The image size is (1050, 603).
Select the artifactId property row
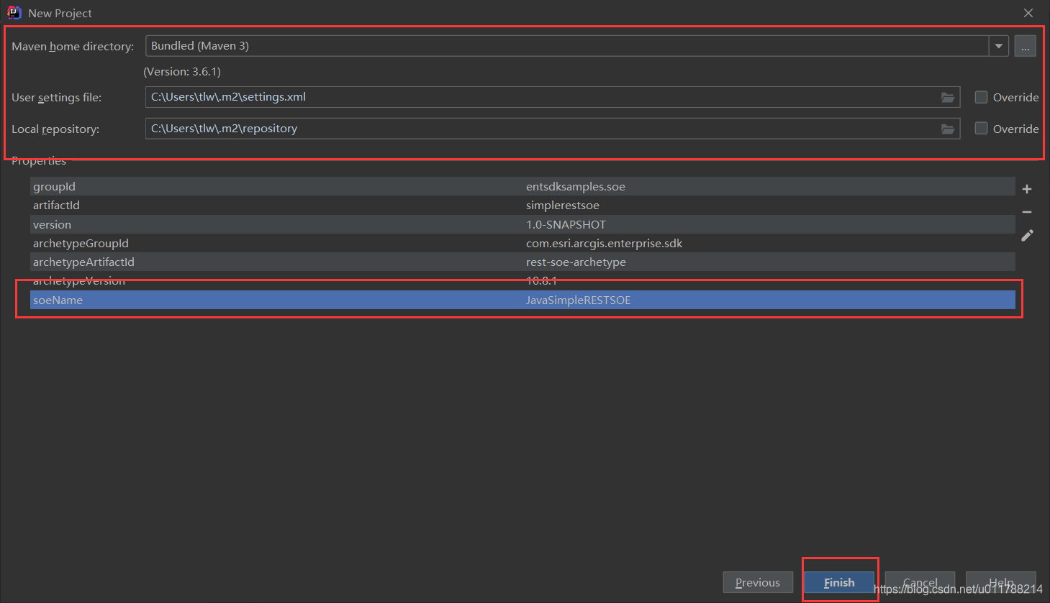click(x=288, y=205)
